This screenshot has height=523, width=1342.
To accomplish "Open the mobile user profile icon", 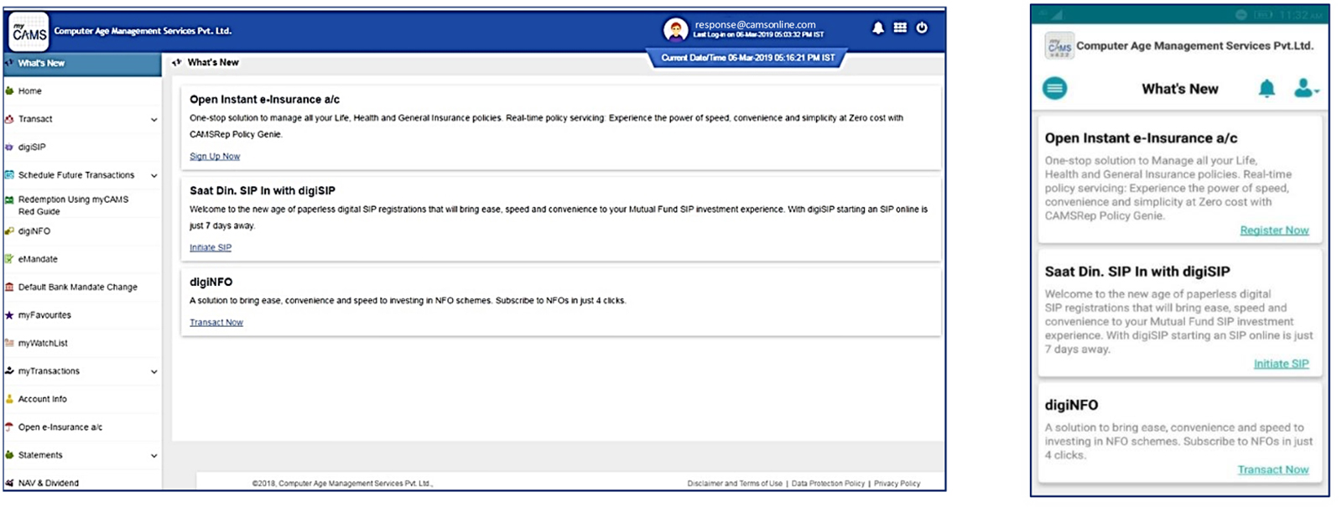I will point(1304,88).
